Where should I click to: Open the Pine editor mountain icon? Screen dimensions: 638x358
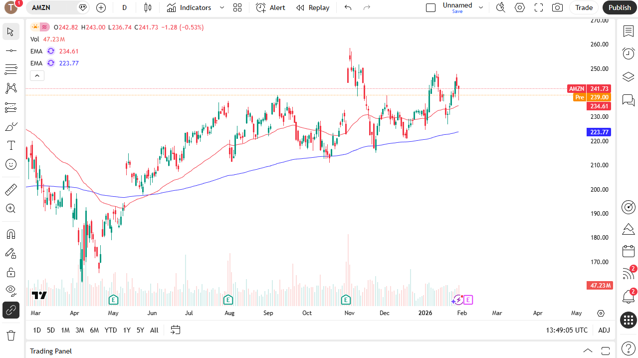pyautogui.click(x=628, y=229)
